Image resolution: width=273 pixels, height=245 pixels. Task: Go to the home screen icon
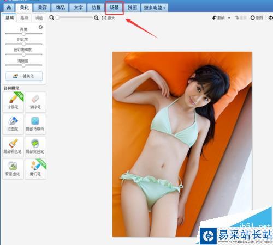point(9,8)
